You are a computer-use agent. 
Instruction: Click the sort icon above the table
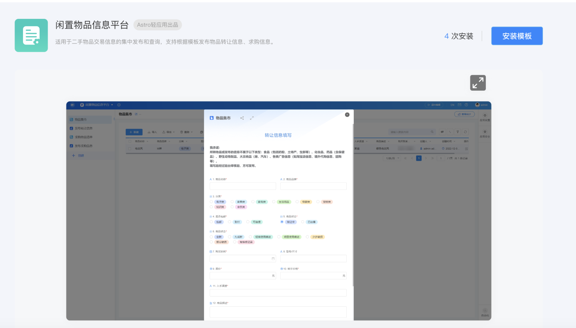pos(450,132)
